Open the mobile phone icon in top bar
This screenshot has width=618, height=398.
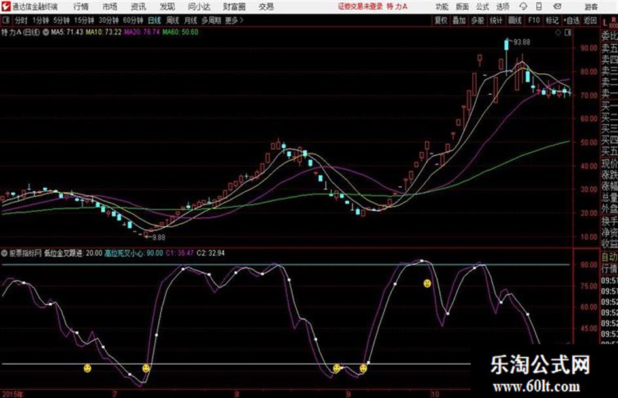pyautogui.click(x=539, y=7)
